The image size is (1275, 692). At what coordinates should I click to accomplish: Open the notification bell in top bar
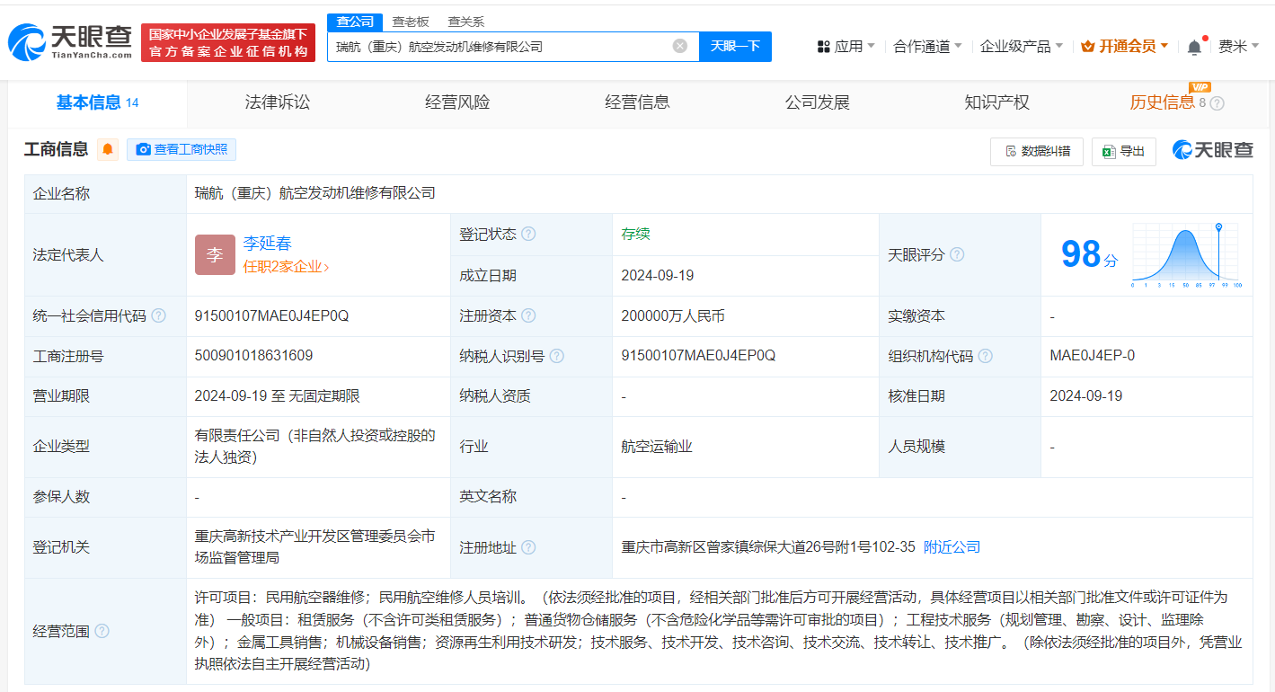pyautogui.click(x=1194, y=46)
